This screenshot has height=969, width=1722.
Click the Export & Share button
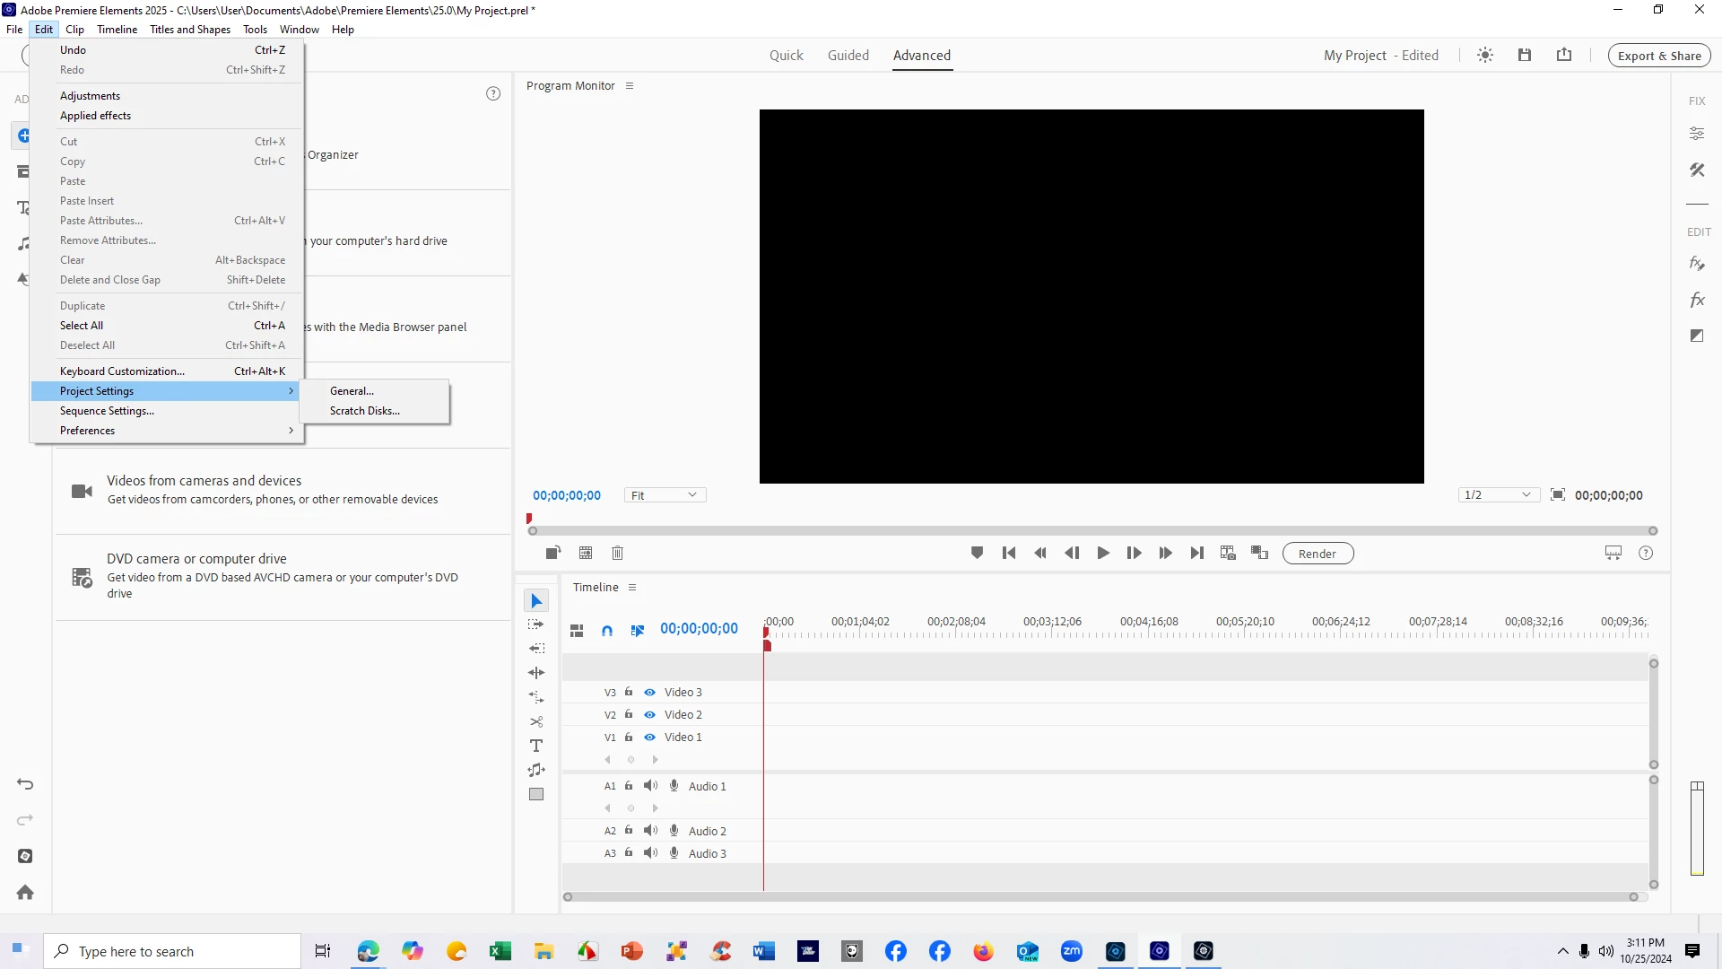(1658, 56)
